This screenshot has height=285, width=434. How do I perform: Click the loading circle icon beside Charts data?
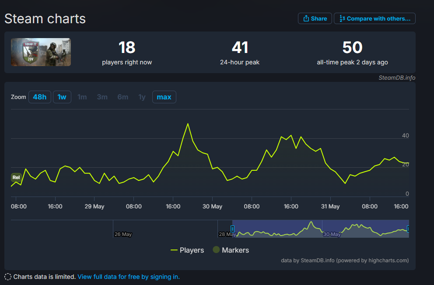[8, 277]
